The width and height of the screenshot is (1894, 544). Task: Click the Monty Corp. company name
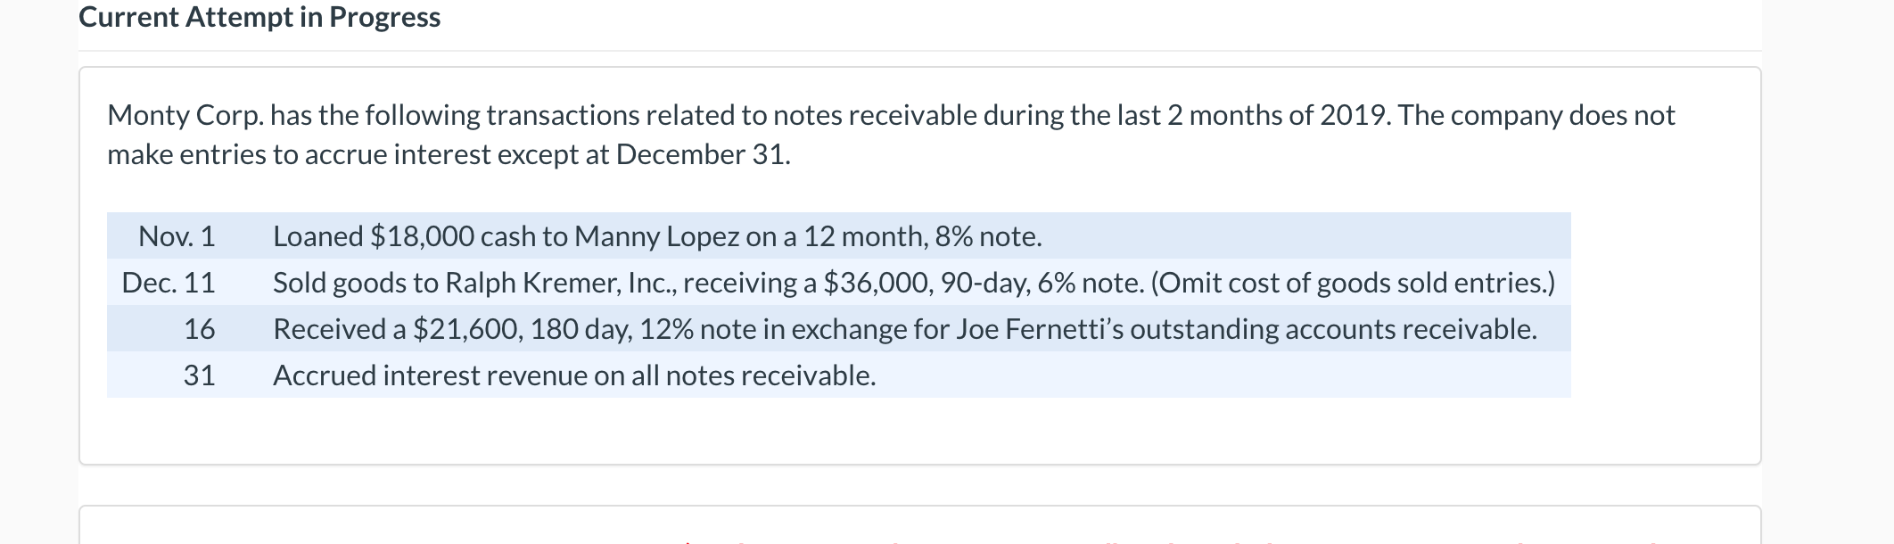point(185,115)
